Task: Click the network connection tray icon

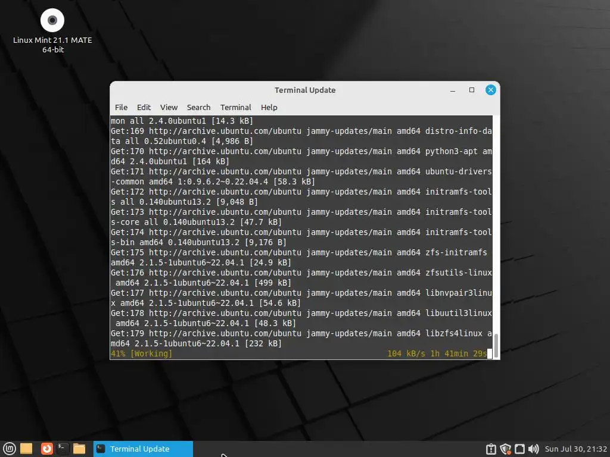Action: click(x=519, y=449)
